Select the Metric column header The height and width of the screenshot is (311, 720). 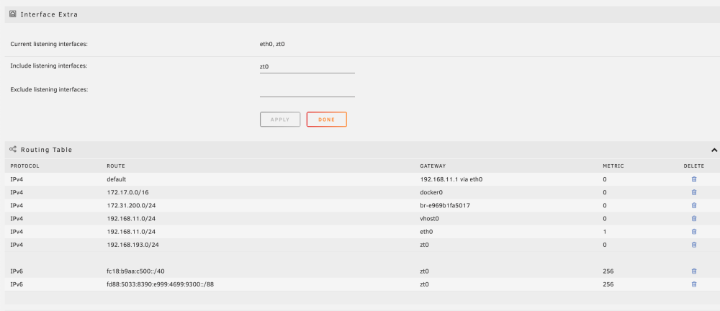point(613,166)
